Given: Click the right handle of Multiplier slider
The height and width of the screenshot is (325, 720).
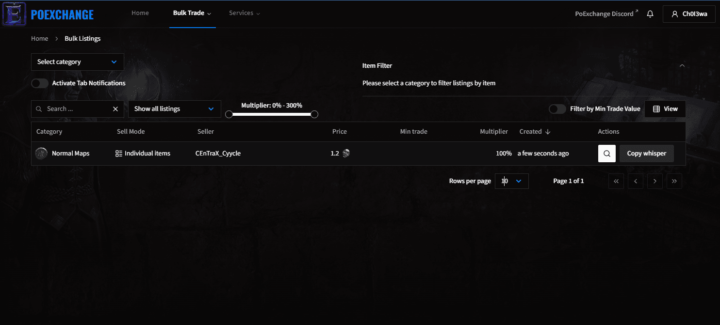Looking at the screenshot, I should click(314, 114).
